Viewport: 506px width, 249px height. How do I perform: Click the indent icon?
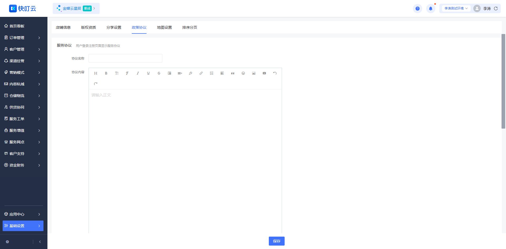[x=169, y=73]
